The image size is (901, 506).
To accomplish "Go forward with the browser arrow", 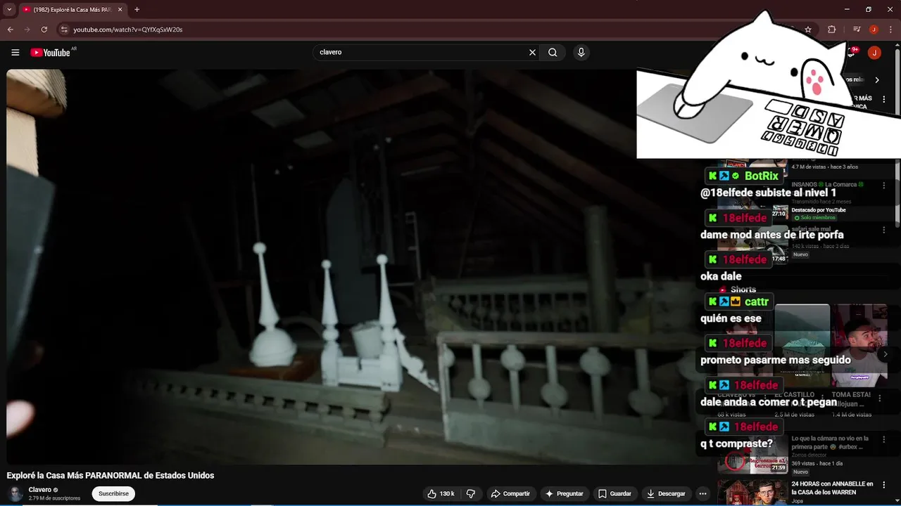I will 27,30.
